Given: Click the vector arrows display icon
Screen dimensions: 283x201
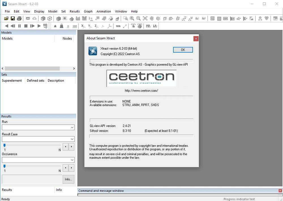Looking at the screenshot, I should point(239,18).
